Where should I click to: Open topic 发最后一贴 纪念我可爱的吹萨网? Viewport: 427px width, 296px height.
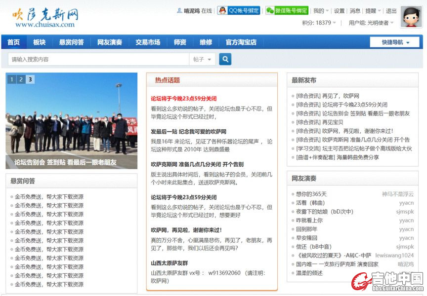click(x=188, y=132)
